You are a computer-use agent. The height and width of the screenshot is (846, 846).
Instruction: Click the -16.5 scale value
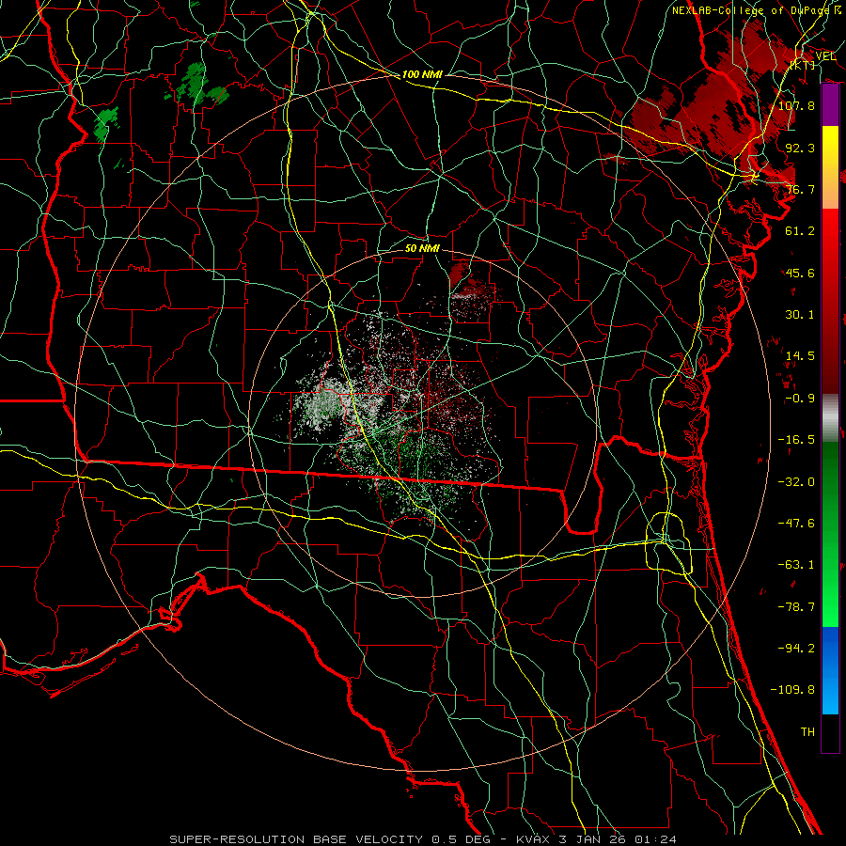(796, 440)
